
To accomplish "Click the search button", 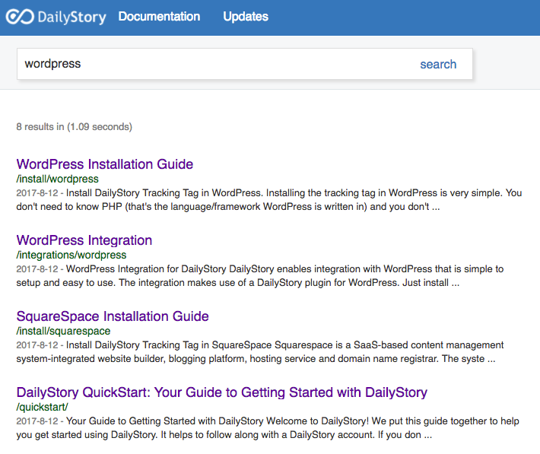I will [438, 64].
